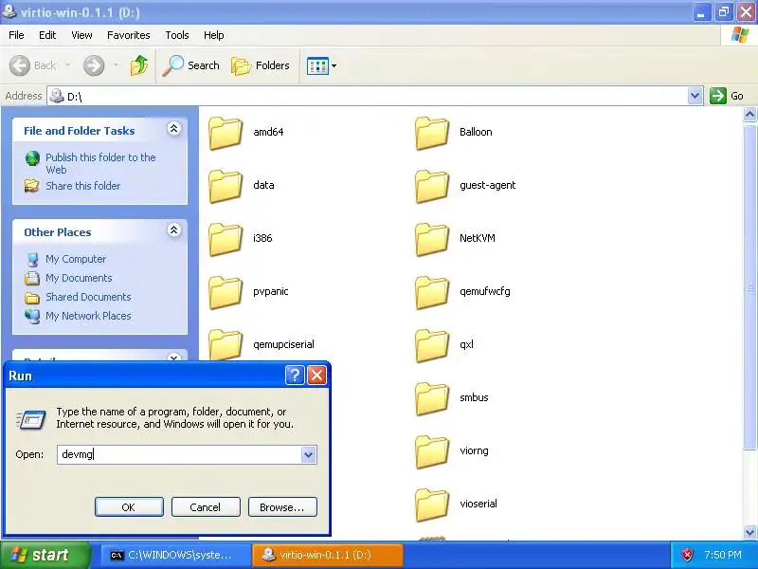758x569 pixels.
Task: Go to My Network Places
Action: 88,316
